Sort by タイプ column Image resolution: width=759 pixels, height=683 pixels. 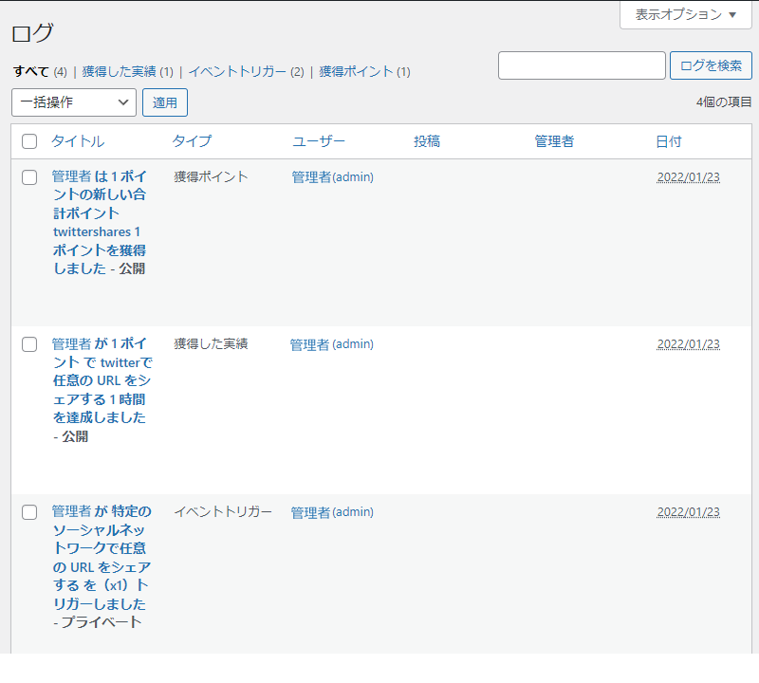tap(192, 141)
